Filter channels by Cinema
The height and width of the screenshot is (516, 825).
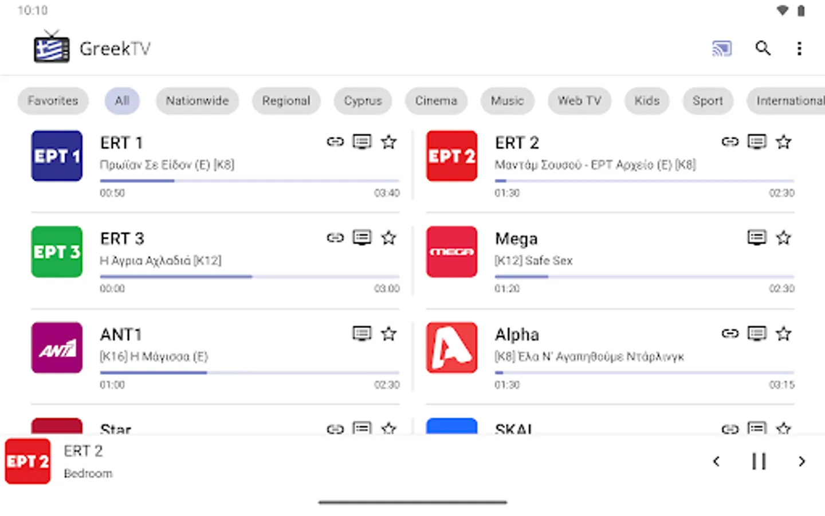[436, 101]
